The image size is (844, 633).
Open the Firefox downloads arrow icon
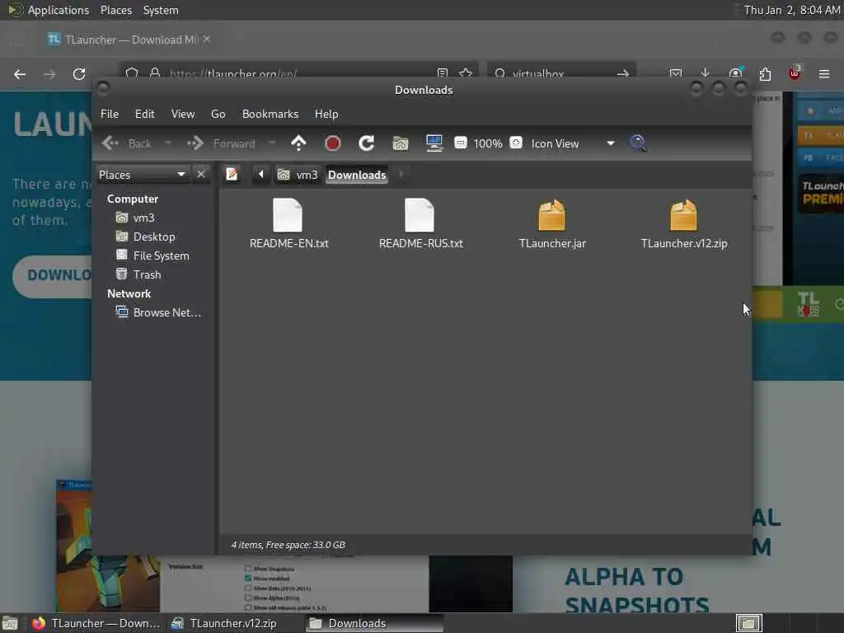click(706, 73)
